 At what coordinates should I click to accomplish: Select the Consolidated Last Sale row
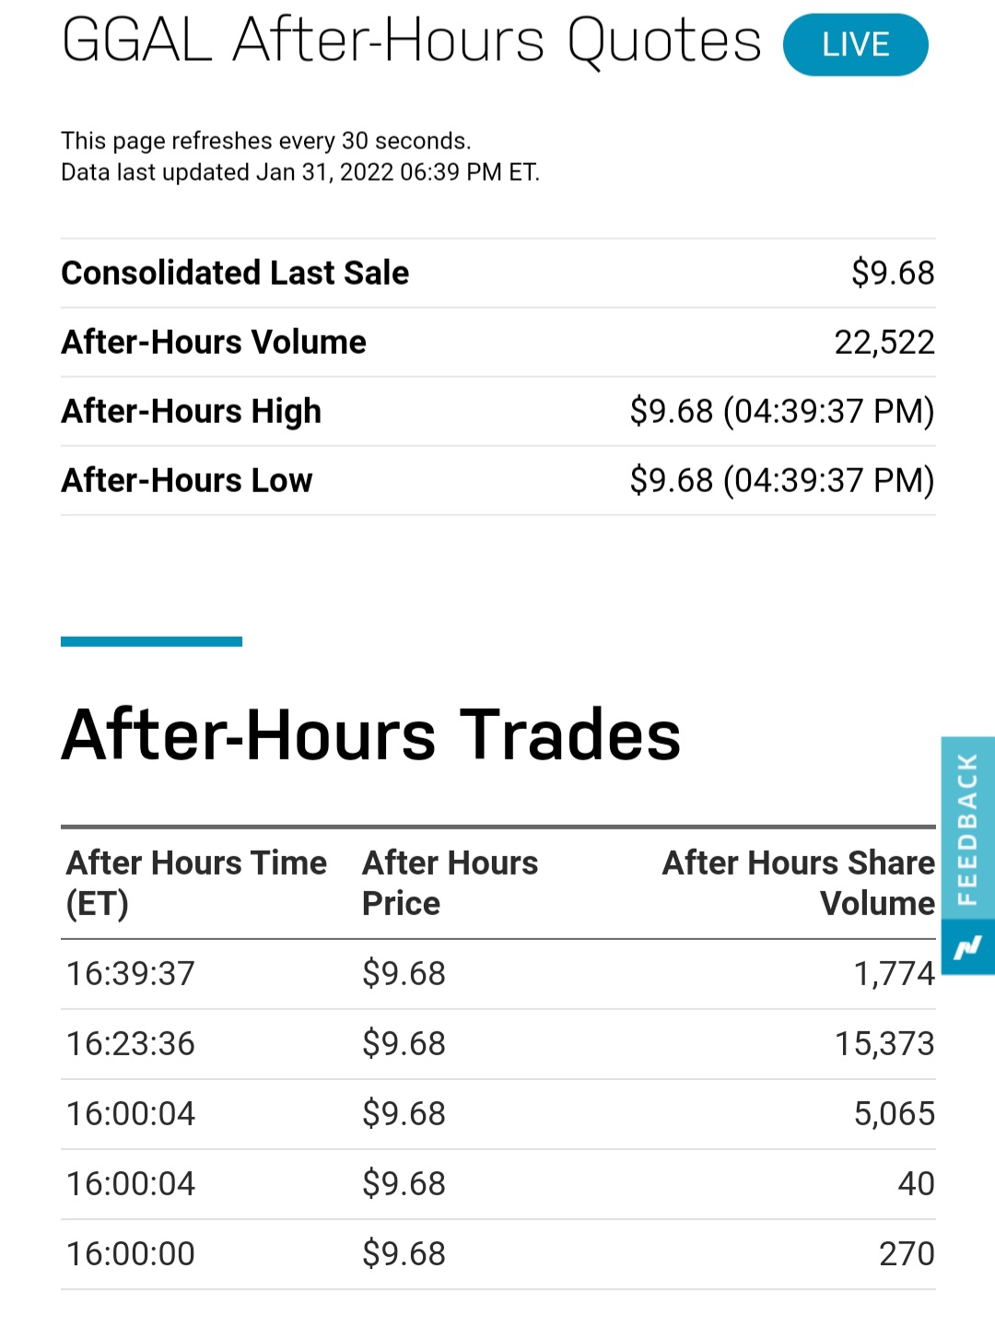[x=498, y=273]
